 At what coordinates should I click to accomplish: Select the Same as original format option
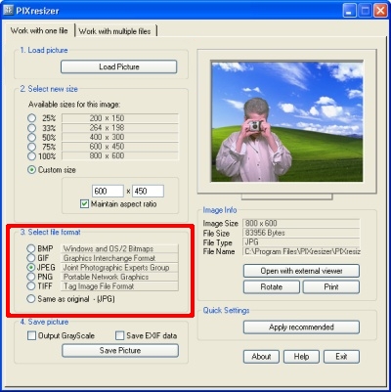tap(31, 299)
